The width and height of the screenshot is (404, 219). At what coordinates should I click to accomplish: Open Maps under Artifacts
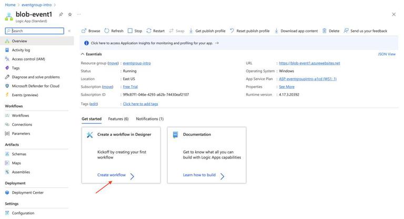(x=16, y=163)
